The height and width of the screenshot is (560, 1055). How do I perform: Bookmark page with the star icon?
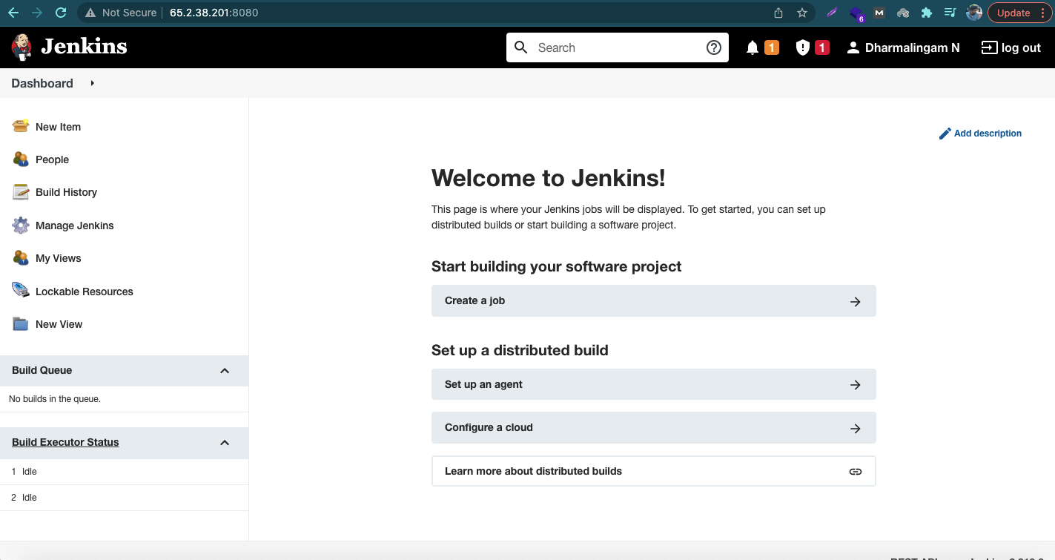tap(802, 13)
